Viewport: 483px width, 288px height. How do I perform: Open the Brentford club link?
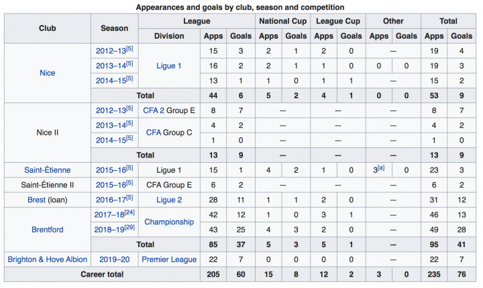(x=48, y=230)
